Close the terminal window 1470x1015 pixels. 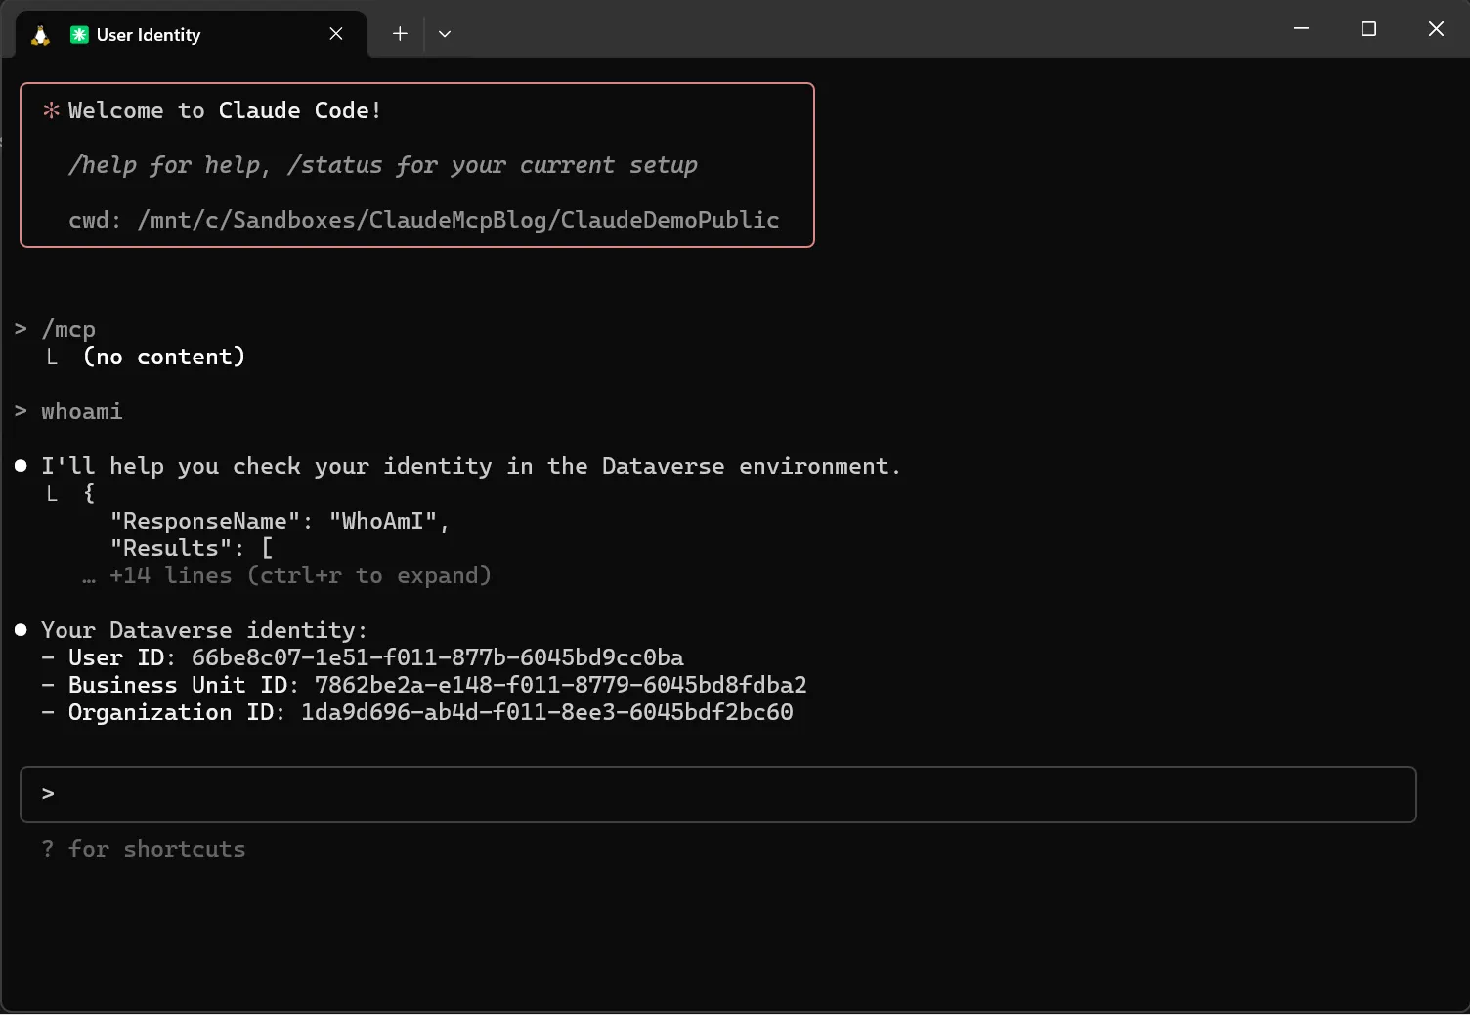click(1436, 29)
